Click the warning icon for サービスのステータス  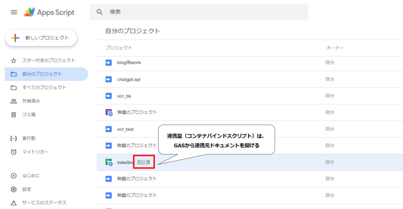coord(13,203)
